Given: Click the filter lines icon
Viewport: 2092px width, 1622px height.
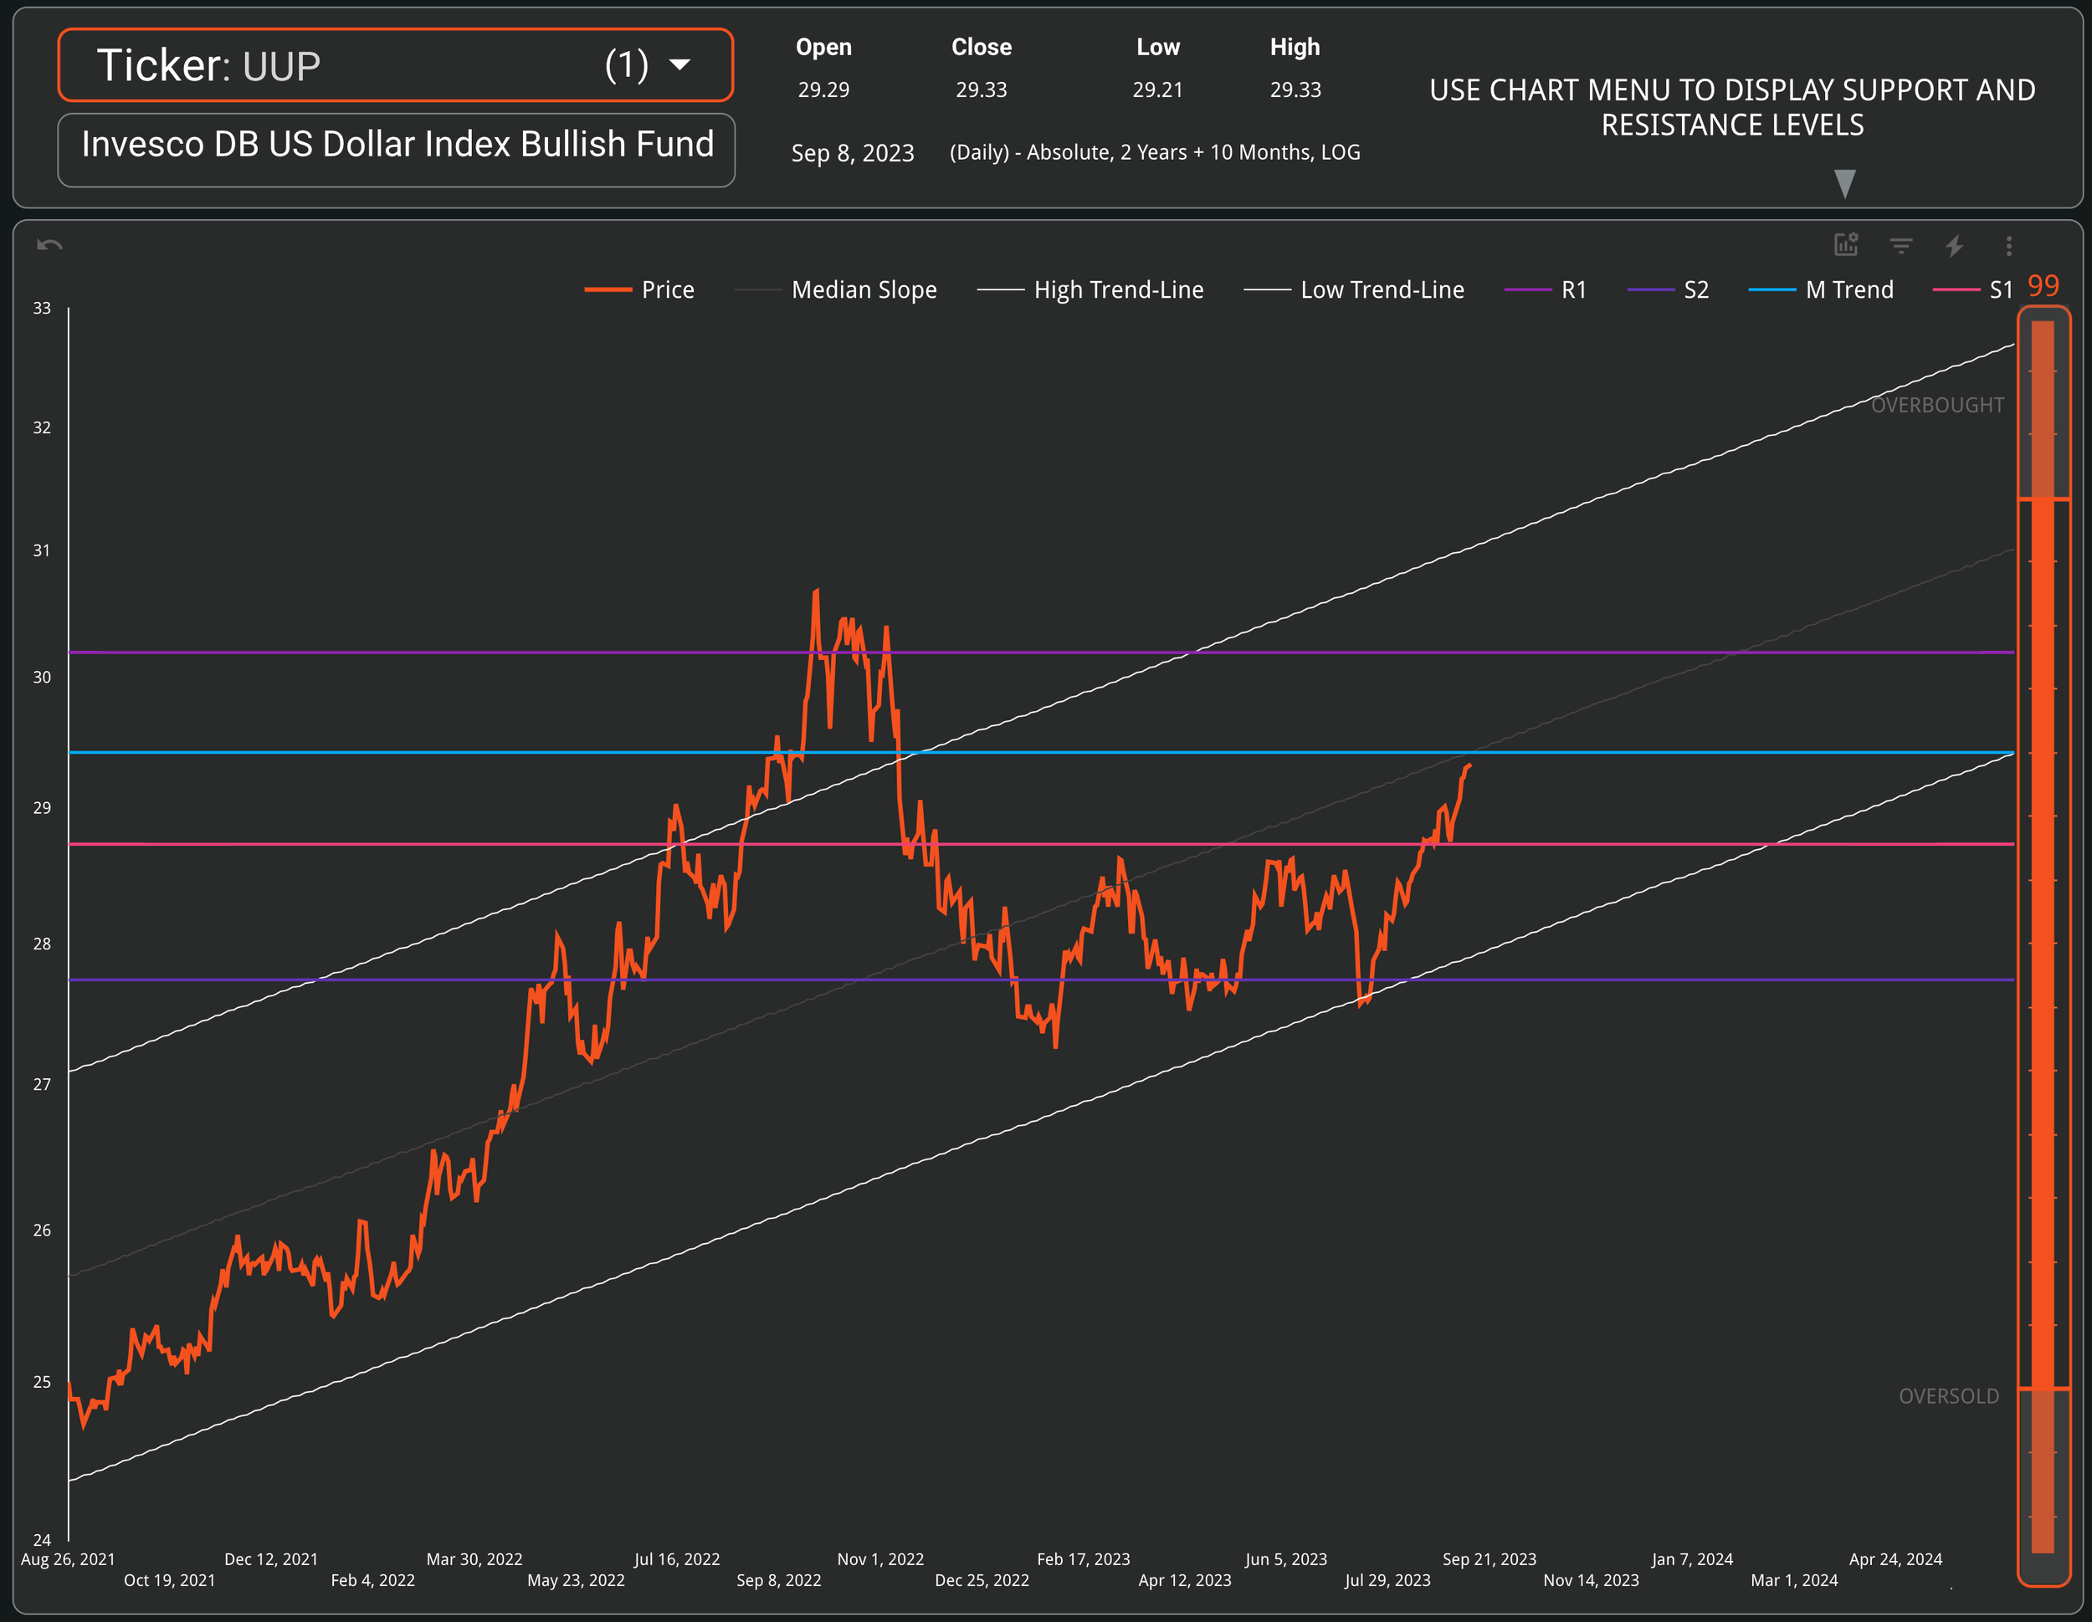Looking at the screenshot, I should tap(1900, 246).
